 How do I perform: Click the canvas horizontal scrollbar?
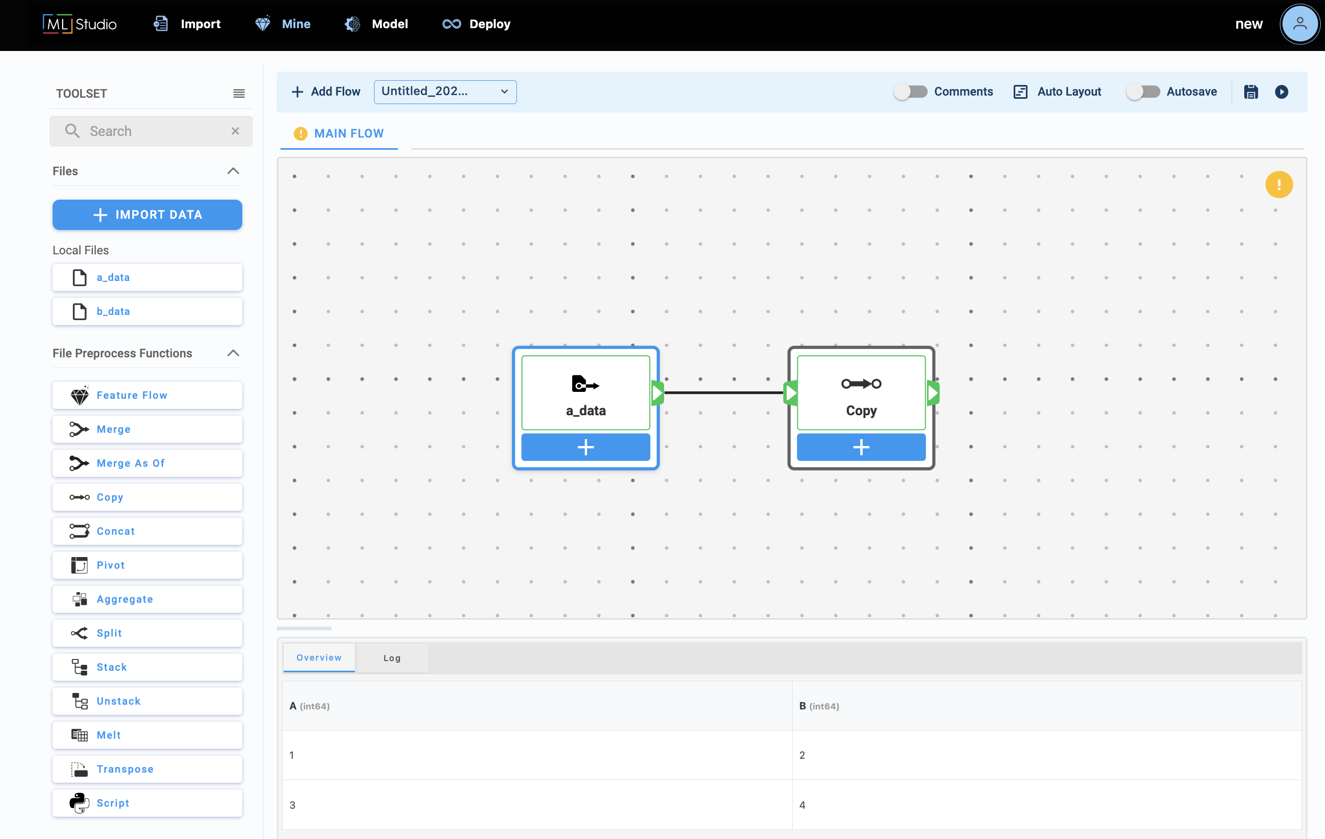304,628
